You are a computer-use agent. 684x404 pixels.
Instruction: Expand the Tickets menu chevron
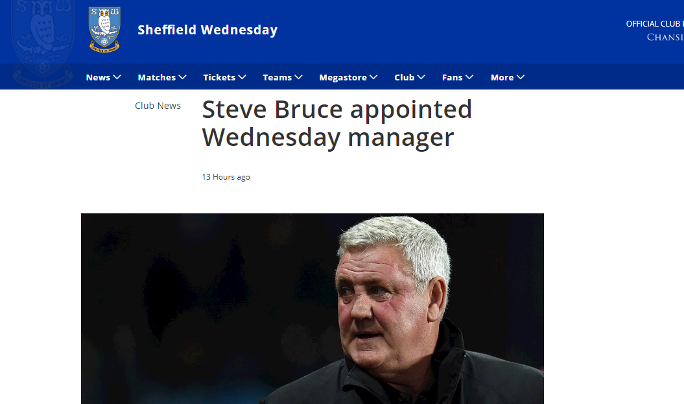coord(242,77)
